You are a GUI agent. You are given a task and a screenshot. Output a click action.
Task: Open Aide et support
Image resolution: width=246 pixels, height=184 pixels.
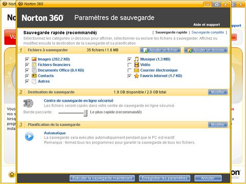pyautogui.click(x=207, y=25)
